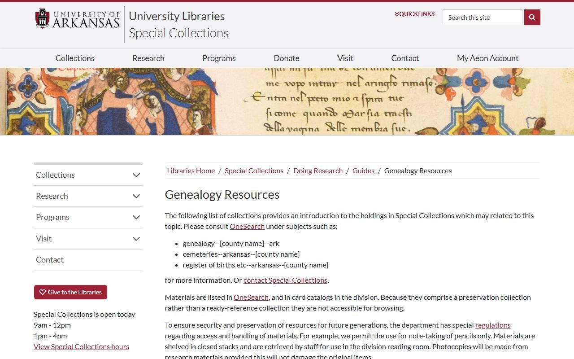Screen dimensions: 574x359
Task: Go to Doing Research breadcrumb
Action: (318, 171)
